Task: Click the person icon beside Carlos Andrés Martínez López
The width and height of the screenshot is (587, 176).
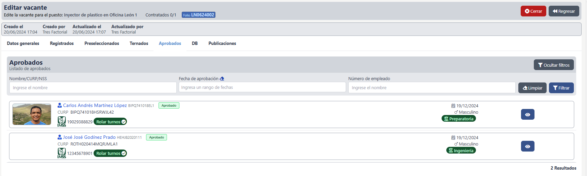Action: point(60,105)
